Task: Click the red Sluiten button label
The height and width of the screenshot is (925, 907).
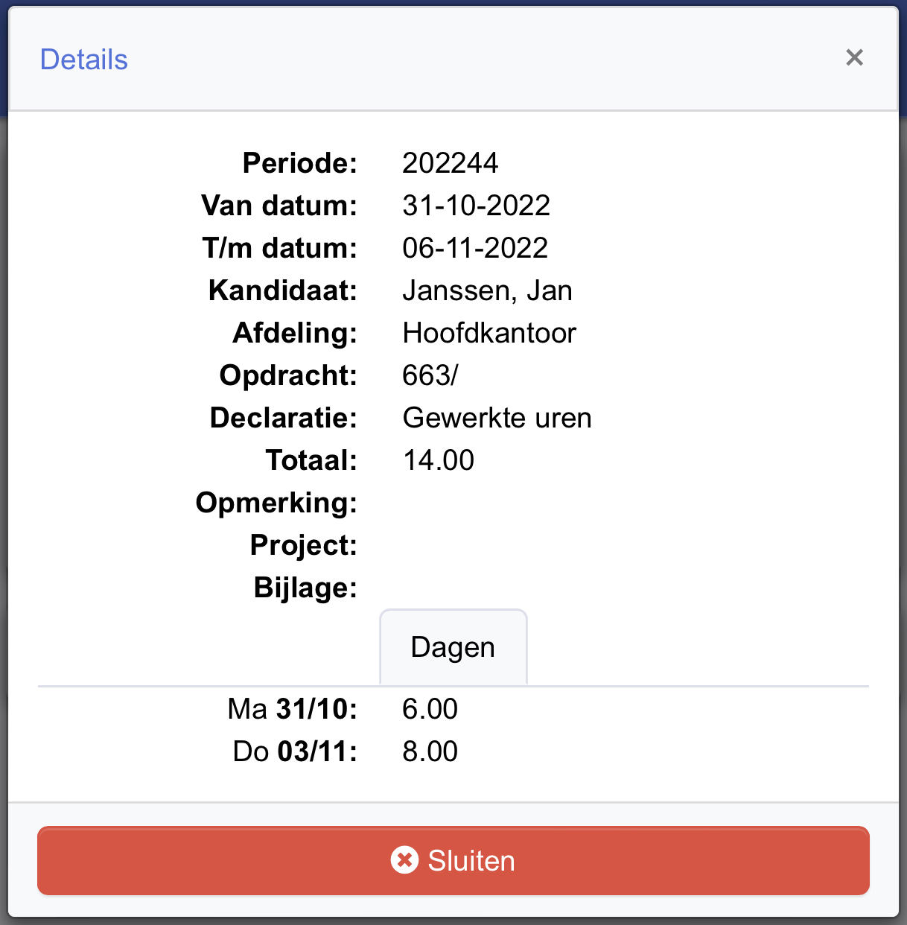Action: [471, 861]
